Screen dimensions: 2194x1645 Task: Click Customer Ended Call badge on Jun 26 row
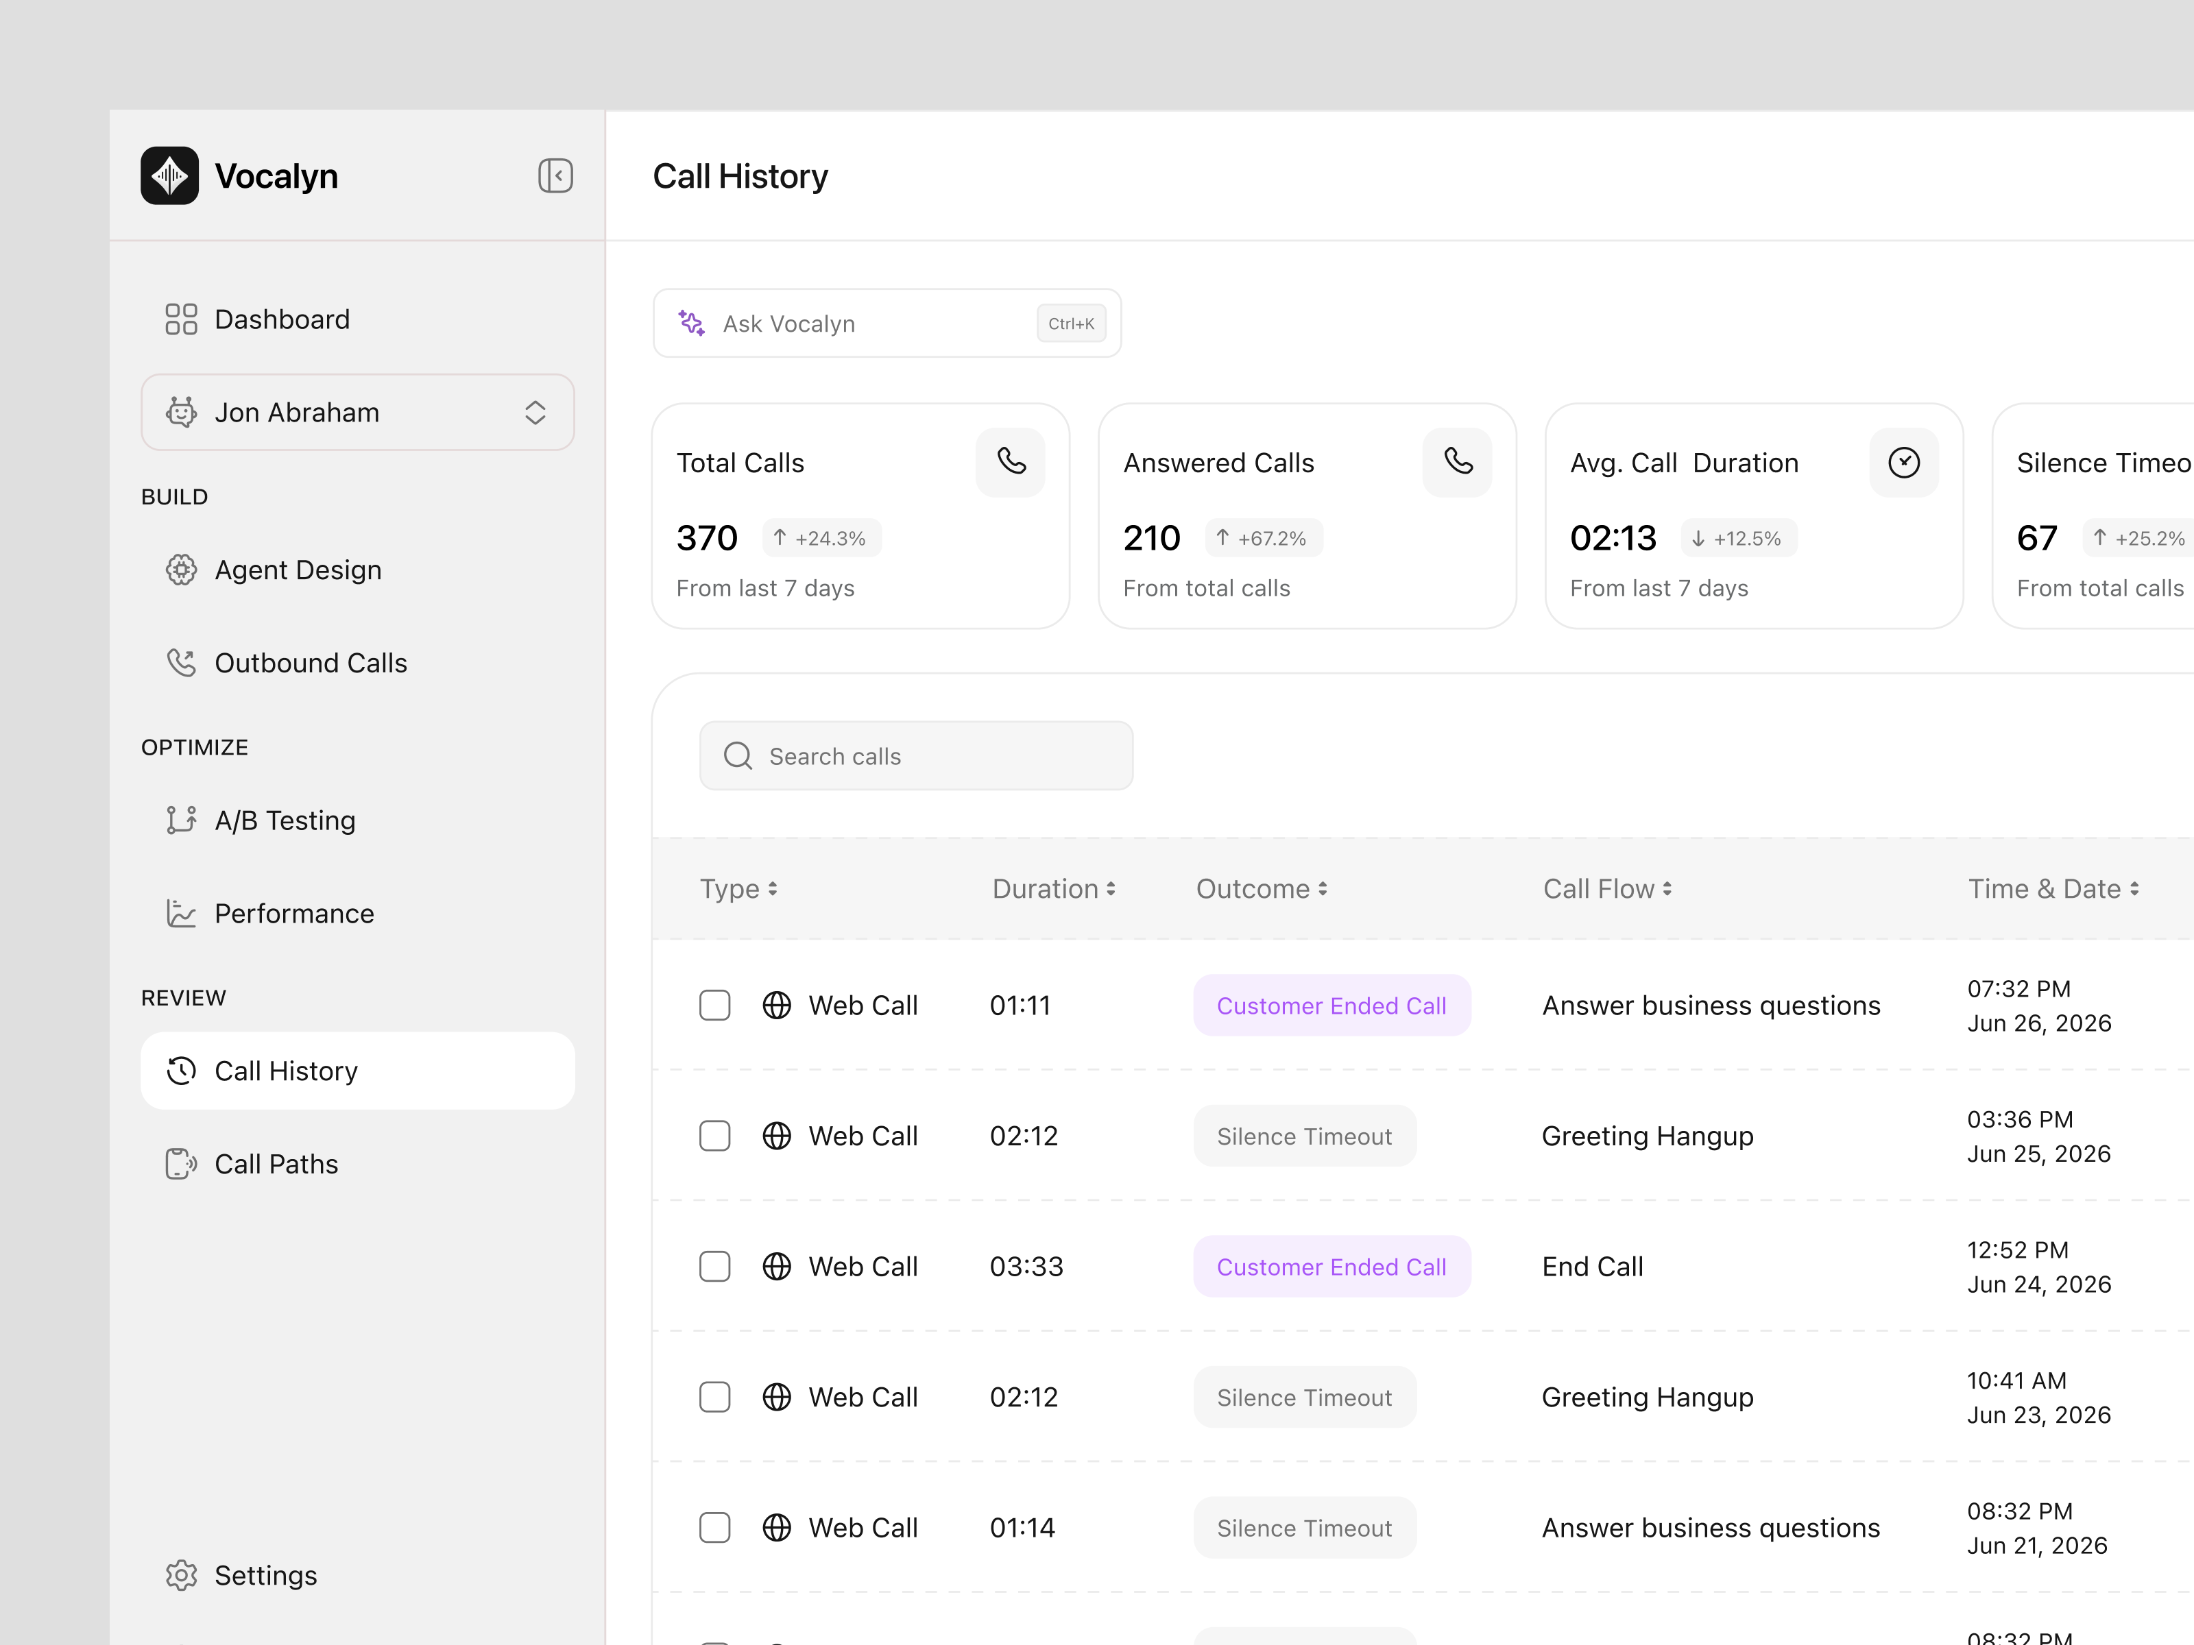click(x=1332, y=1006)
